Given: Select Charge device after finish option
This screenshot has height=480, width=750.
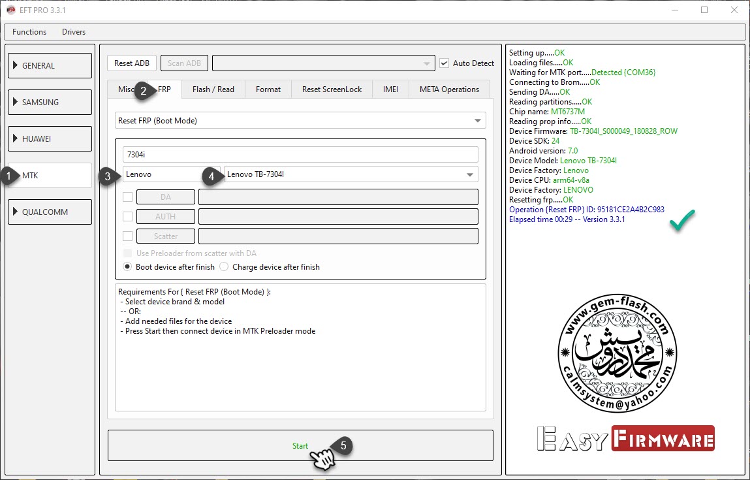Looking at the screenshot, I should 224,267.
